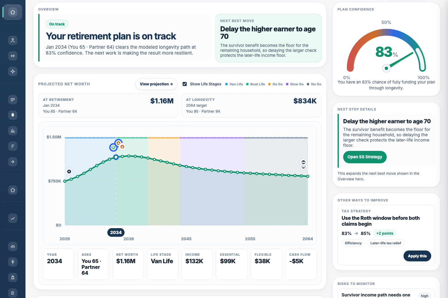Open the umbrella protection icon in the sidebar
448x298 pixels.
12,246
